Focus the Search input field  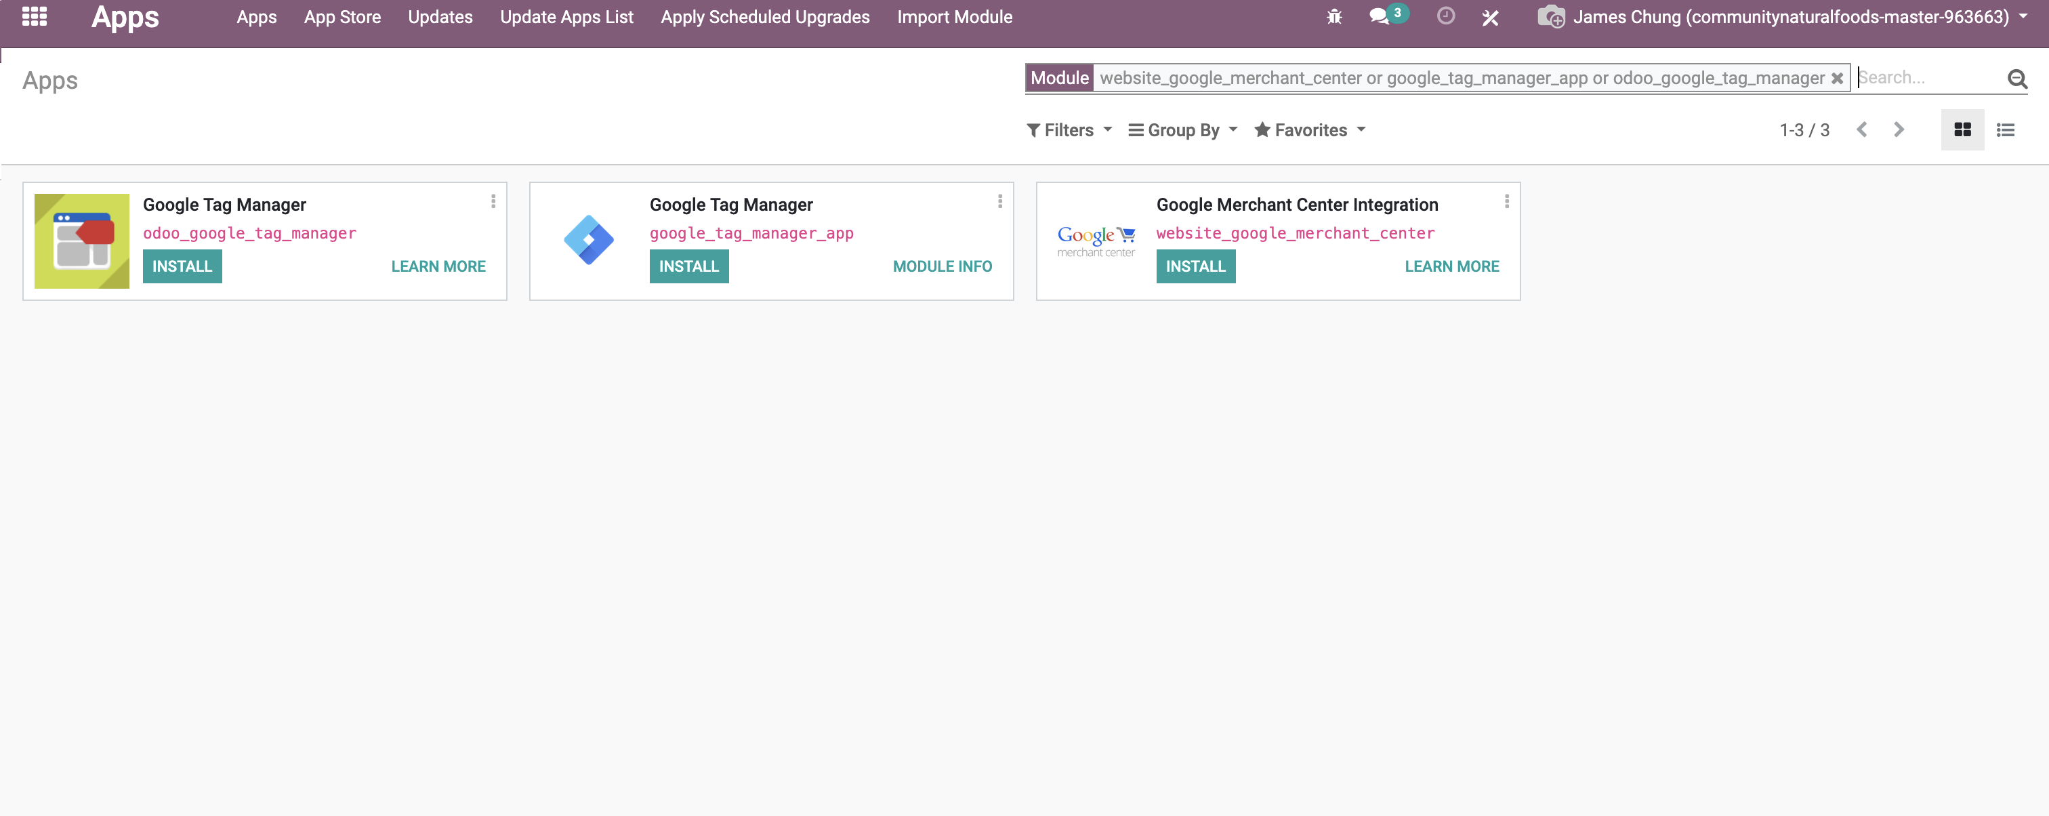(1928, 78)
